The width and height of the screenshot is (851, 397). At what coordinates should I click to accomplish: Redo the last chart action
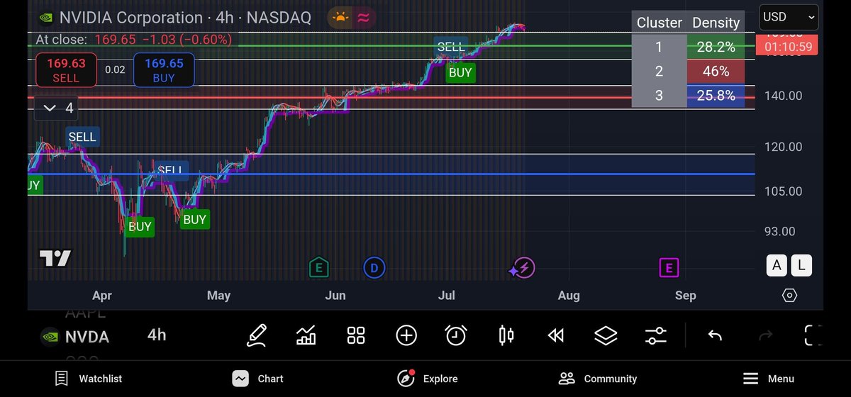765,335
